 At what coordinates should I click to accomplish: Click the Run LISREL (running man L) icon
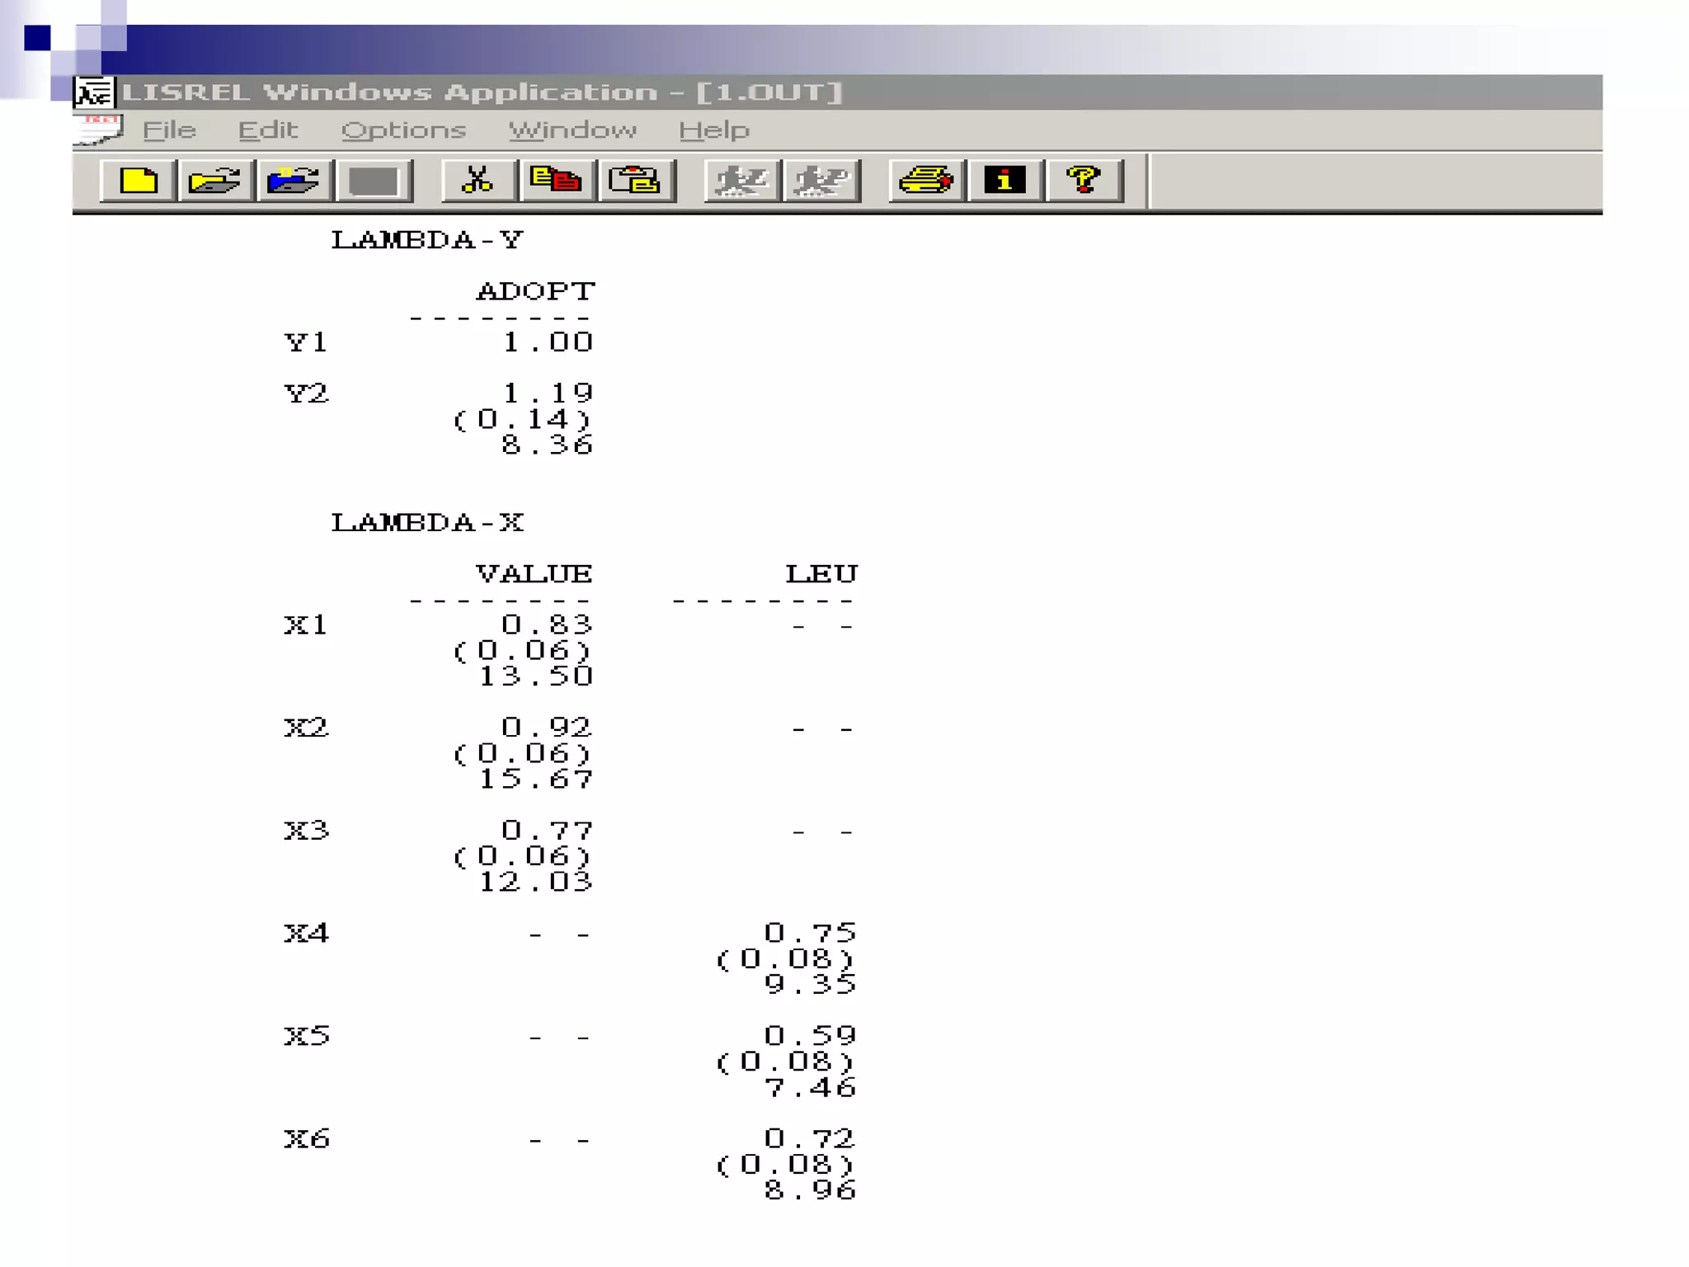tap(741, 181)
